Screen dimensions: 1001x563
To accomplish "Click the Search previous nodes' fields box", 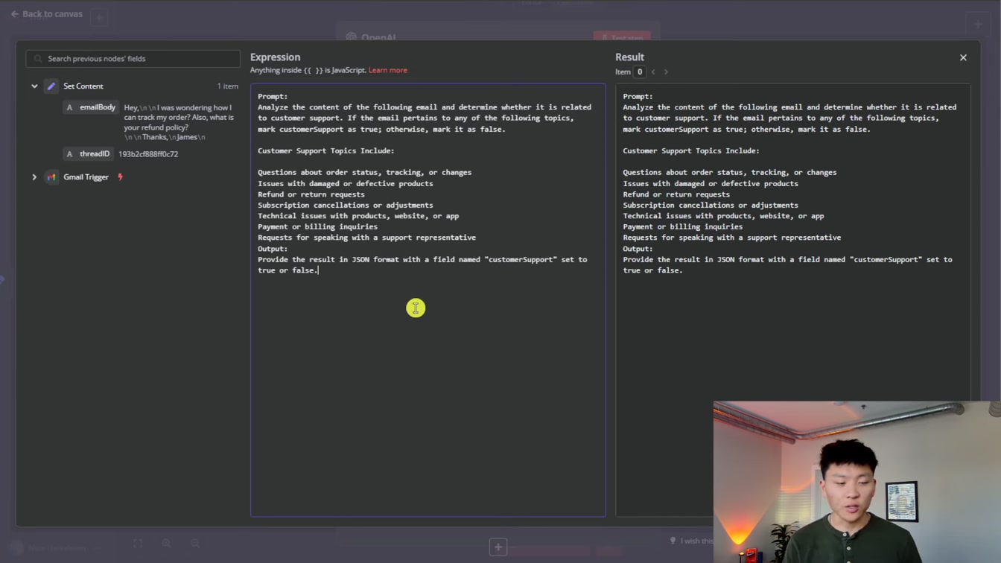I will 133,59.
